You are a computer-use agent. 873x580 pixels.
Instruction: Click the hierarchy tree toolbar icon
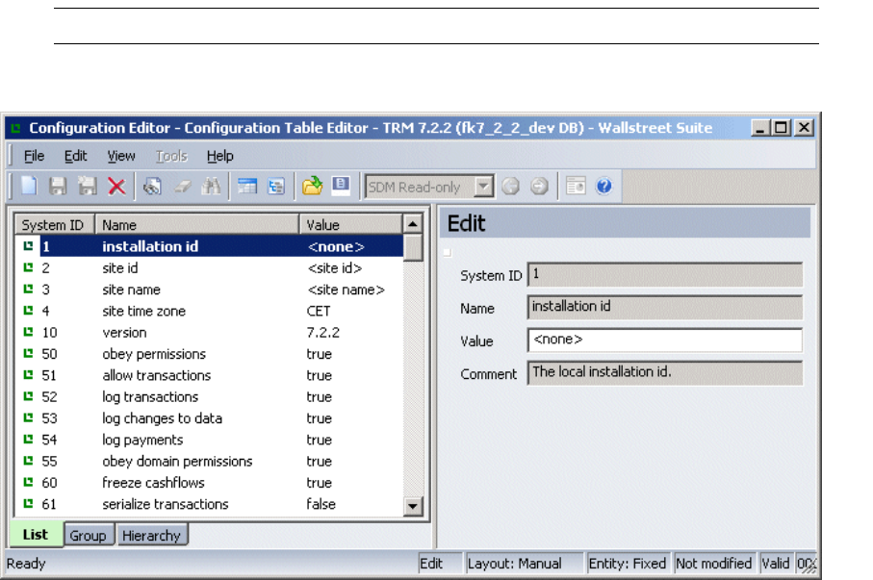(275, 186)
